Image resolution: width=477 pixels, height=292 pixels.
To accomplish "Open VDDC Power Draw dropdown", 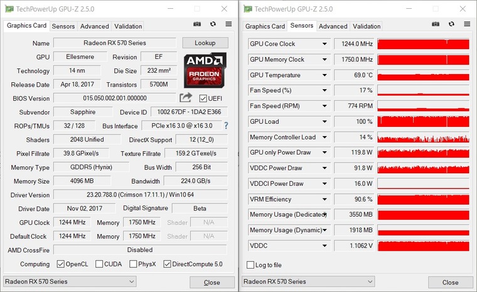I will pyautogui.click(x=324, y=168).
